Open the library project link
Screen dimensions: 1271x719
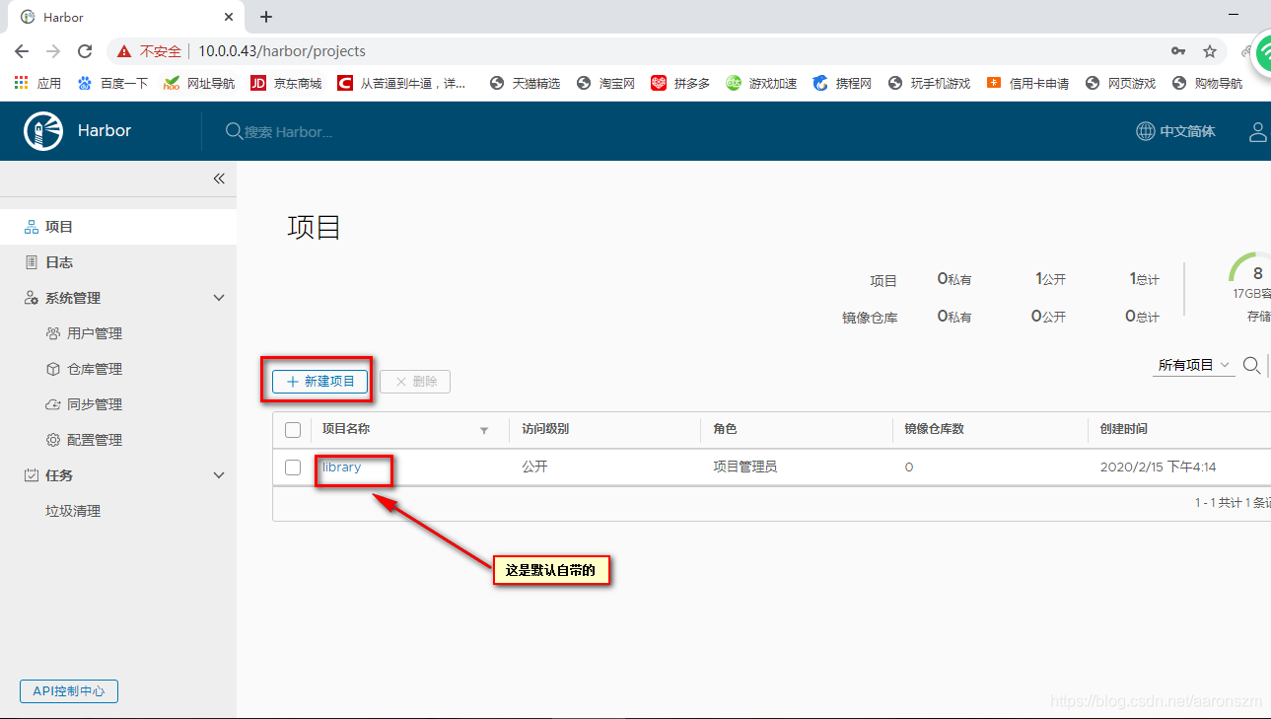pyautogui.click(x=341, y=467)
